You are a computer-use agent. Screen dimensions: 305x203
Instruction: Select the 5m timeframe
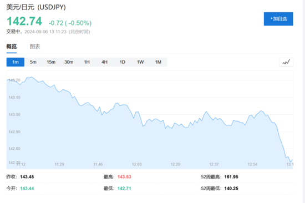tap(33, 62)
